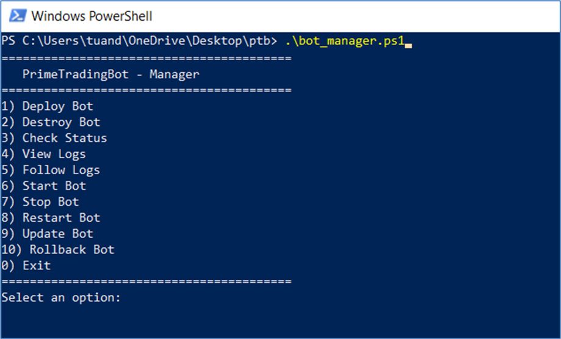Click the View Logs option line
The width and height of the screenshot is (561, 339).
[43, 154]
